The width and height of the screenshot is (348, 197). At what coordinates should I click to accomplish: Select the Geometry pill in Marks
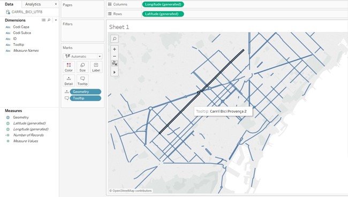point(86,92)
